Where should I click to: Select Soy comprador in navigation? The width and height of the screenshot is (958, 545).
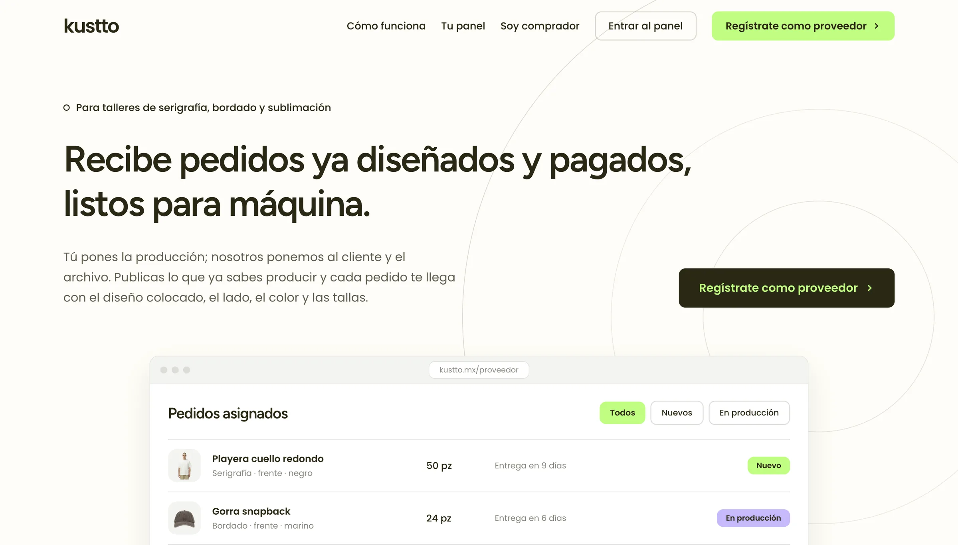pos(540,26)
